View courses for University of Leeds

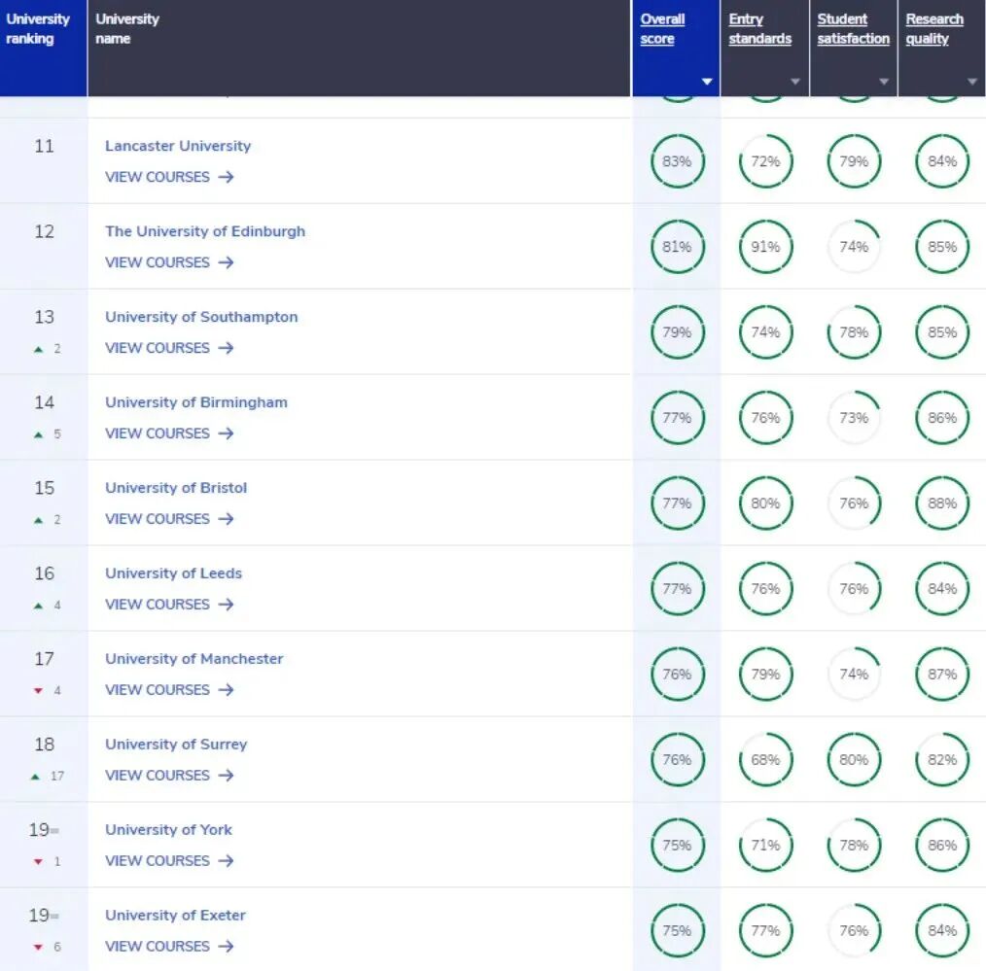point(169,605)
